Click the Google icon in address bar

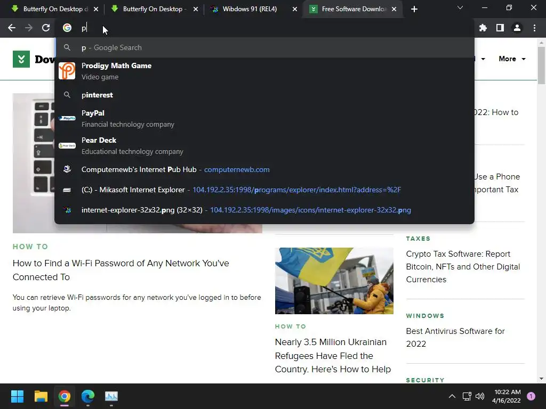coord(67,28)
